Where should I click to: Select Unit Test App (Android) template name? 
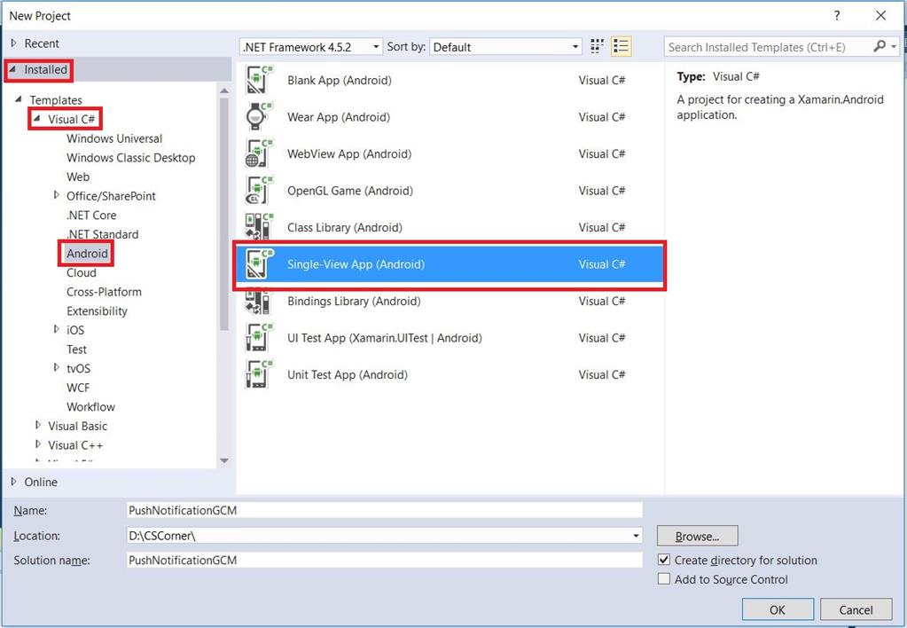click(x=347, y=374)
